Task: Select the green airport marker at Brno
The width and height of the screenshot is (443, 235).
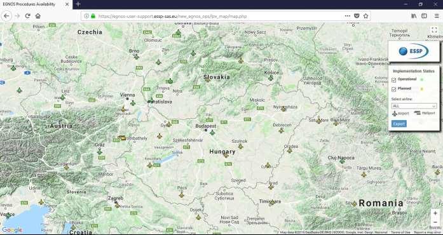Action: tap(137, 57)
